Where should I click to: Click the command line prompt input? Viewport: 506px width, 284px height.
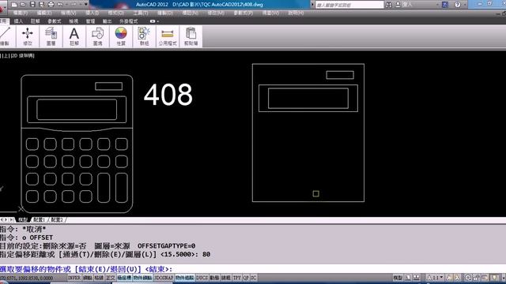253,269
